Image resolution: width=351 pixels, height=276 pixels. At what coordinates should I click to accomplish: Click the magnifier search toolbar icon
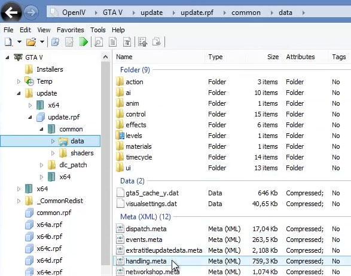[x=99, y=42]
